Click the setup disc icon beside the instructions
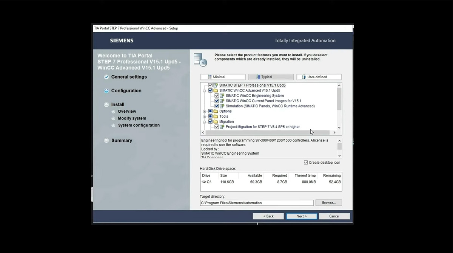Screen dimensions: 453x253 coord(200,60)
